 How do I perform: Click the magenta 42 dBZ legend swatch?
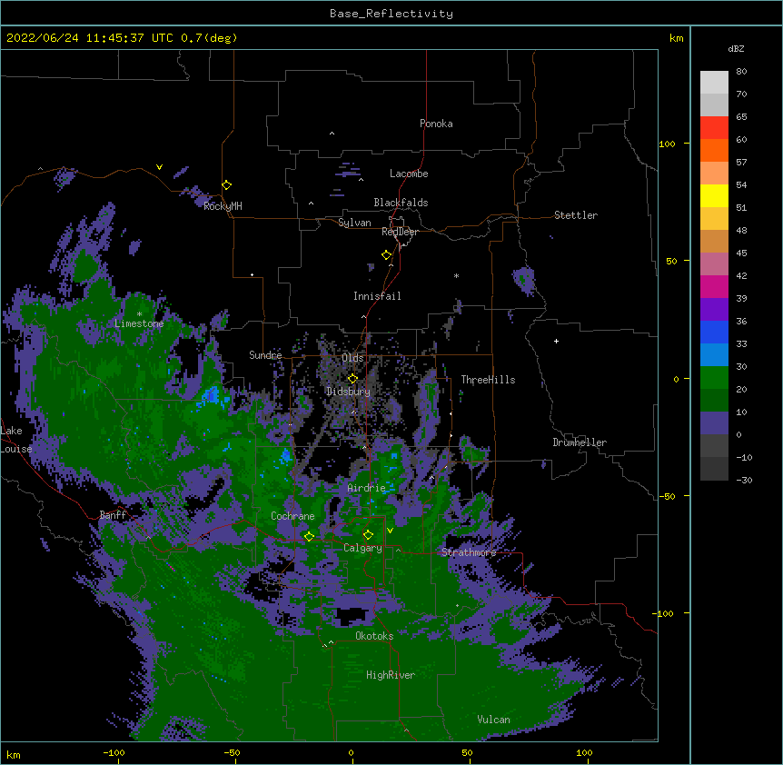714,286
